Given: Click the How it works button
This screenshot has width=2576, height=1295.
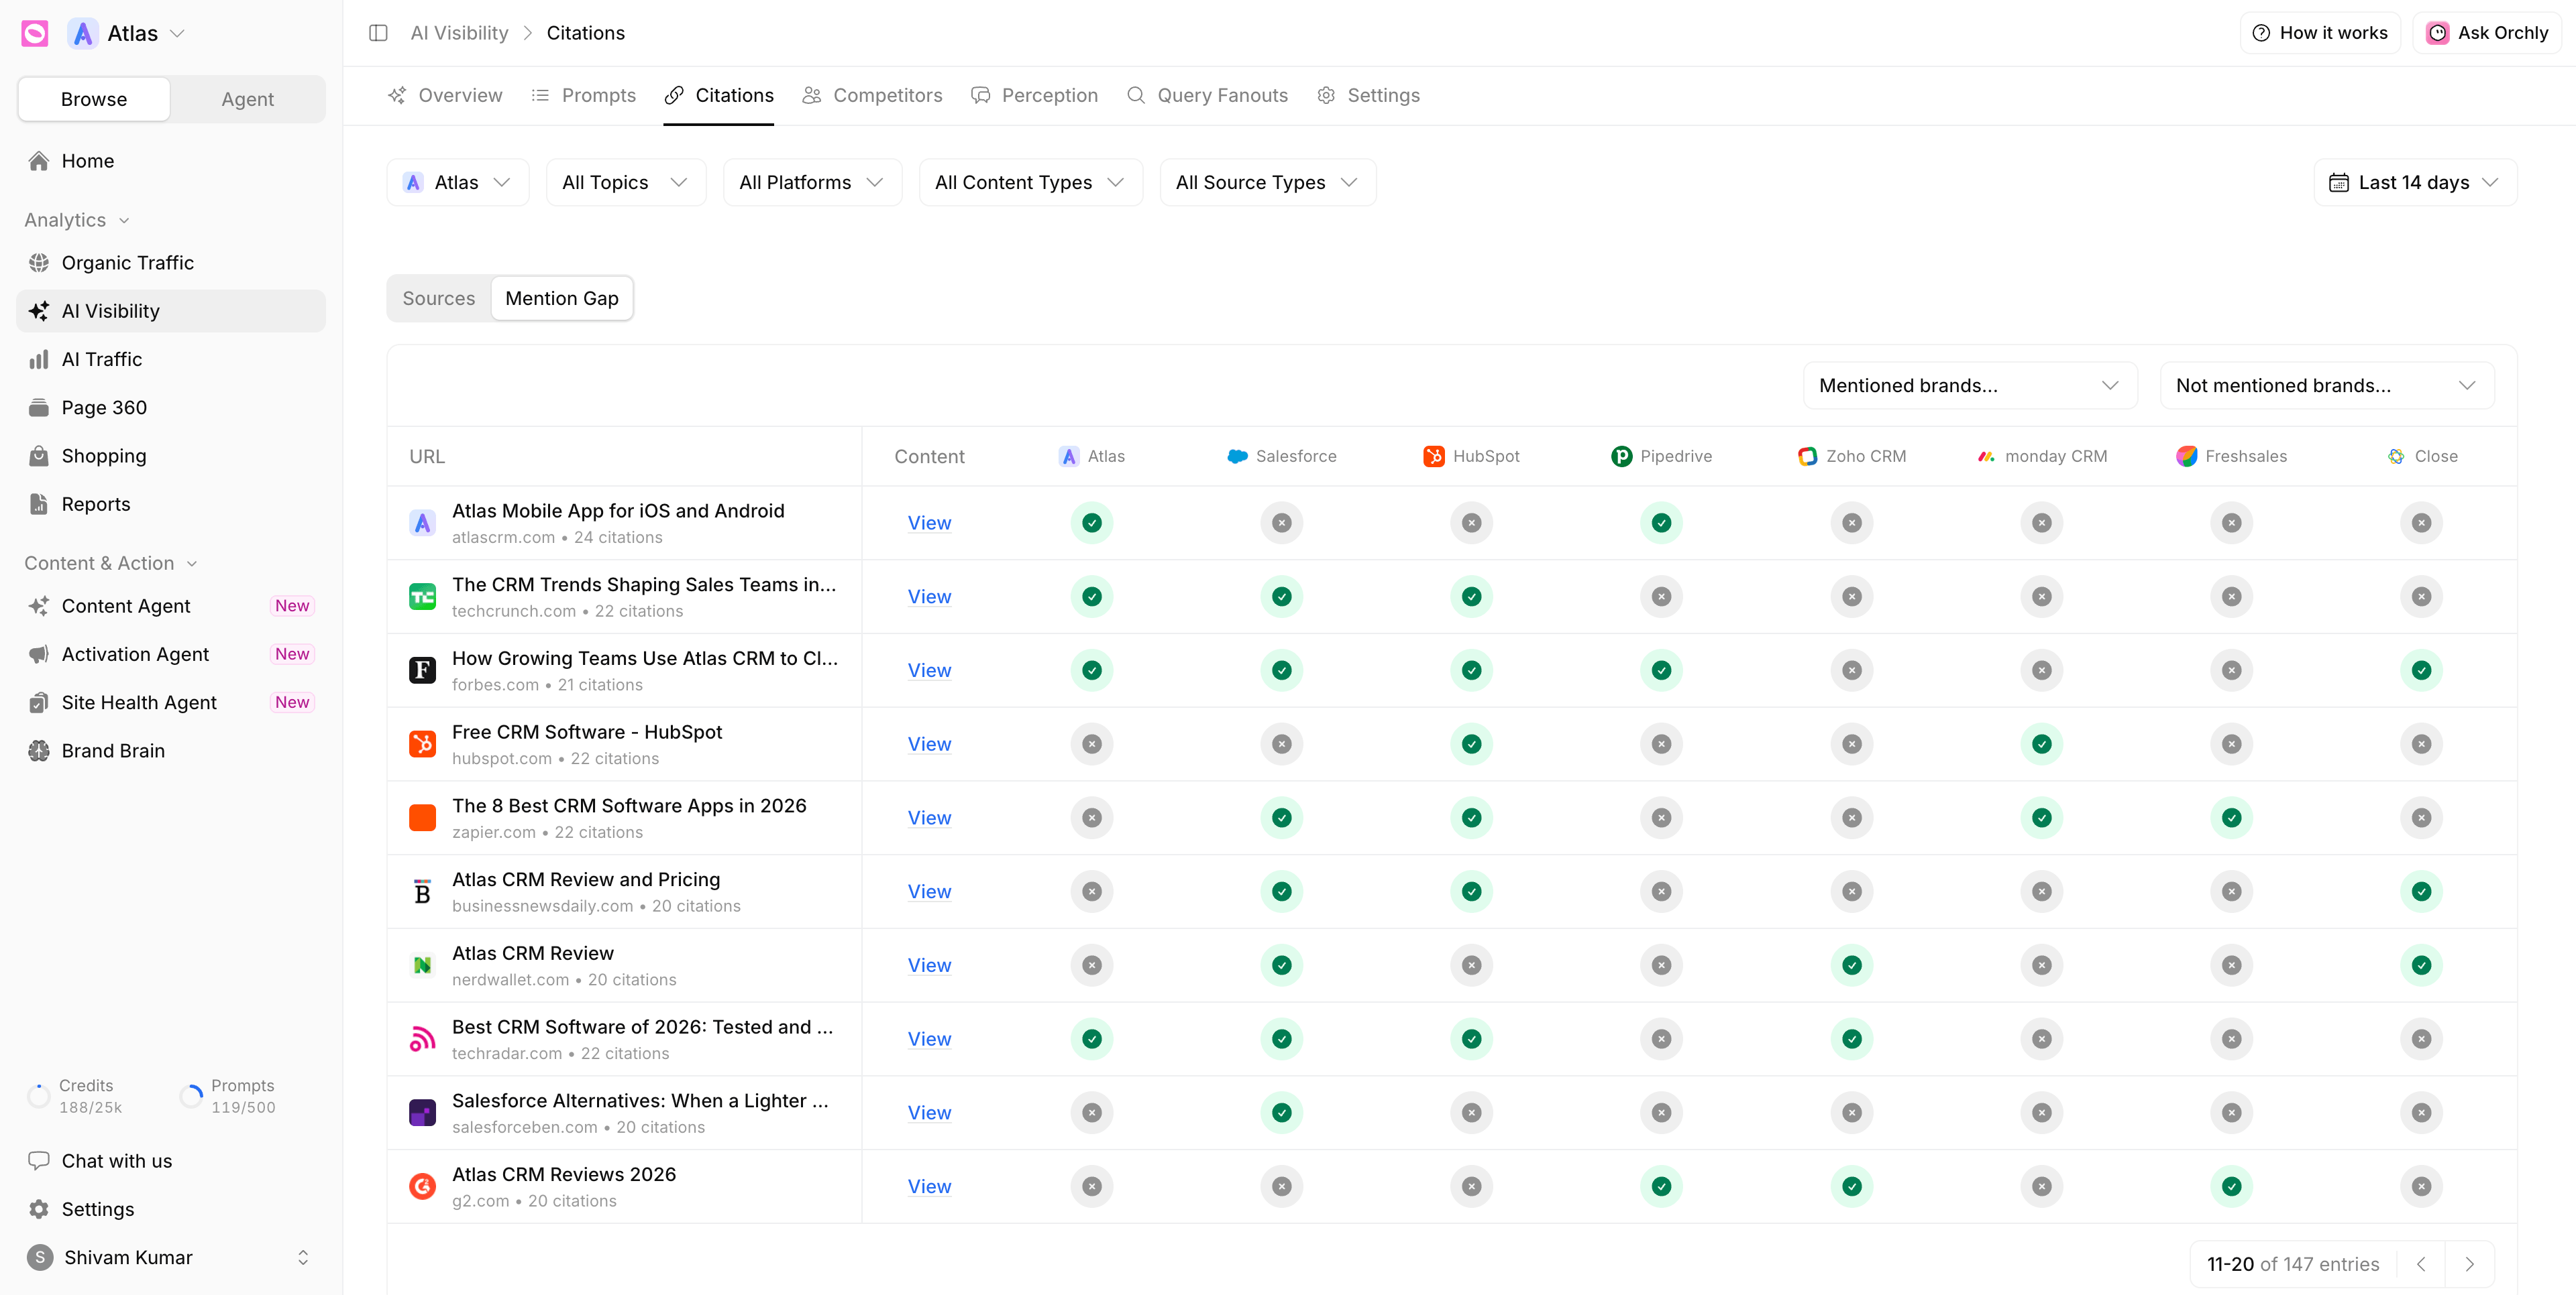Looking at the screenshot, I should 2320,33.
